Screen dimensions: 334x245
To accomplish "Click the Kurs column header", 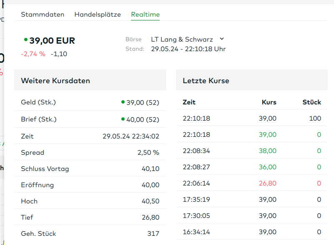I will (269, 102).
